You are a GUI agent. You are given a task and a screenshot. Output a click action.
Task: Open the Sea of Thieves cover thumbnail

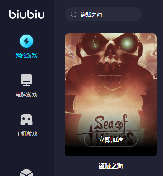(111, 95)
